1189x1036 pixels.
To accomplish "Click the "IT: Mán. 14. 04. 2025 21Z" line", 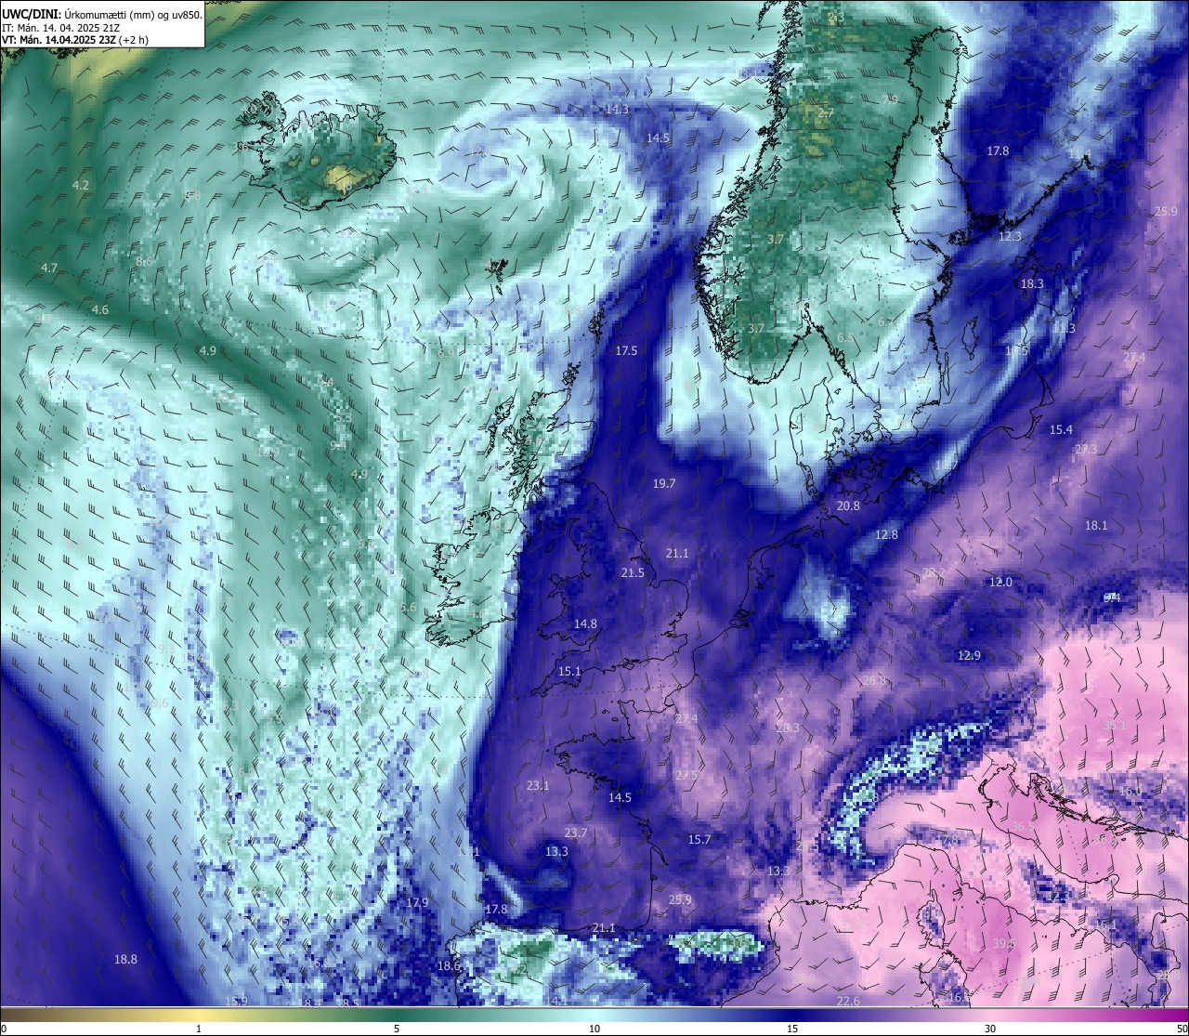I will (x=62, y=28).
